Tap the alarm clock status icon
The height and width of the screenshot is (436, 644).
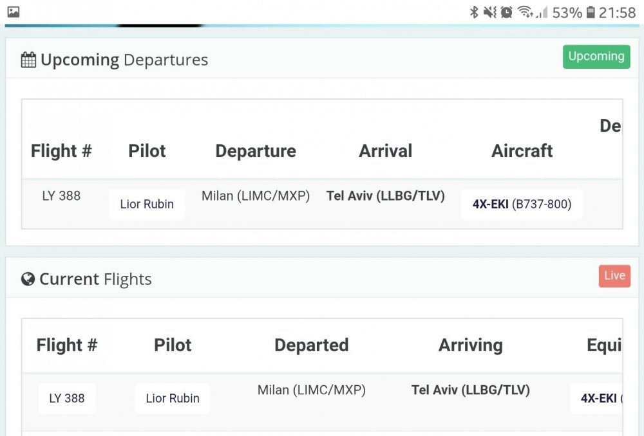(x=507, y=12)
